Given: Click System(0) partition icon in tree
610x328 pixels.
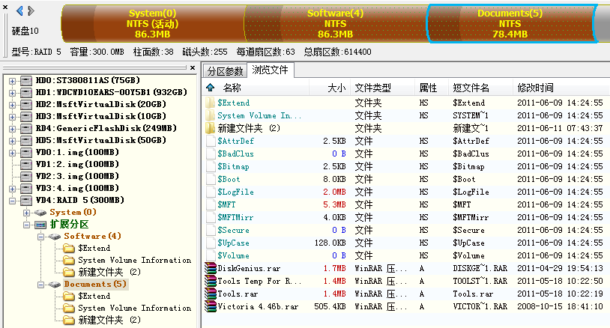Looking at the screenshot, I should coord(40,213).
